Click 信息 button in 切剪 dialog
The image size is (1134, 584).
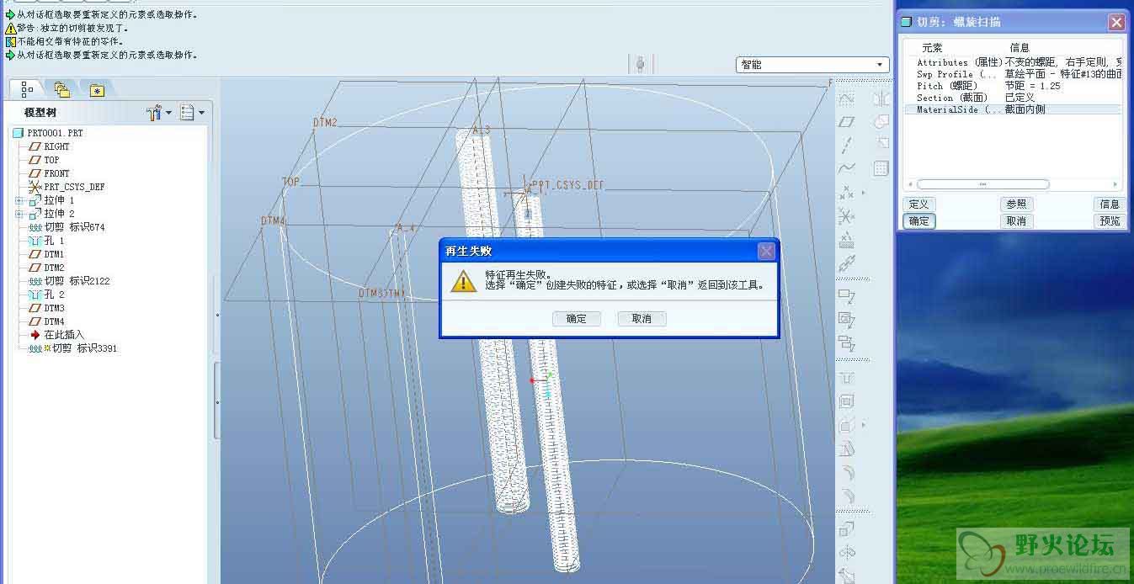tap(1110, 204)
